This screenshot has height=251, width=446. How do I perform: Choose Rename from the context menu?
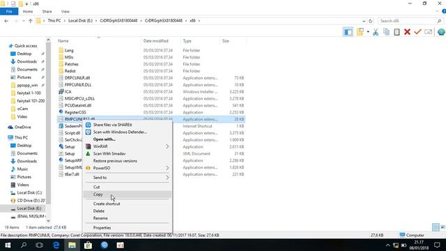(127, 218)
